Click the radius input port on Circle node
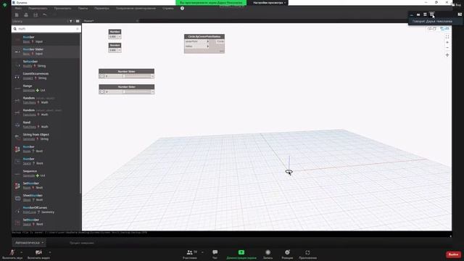464x261 pixels. click(196, 46)
